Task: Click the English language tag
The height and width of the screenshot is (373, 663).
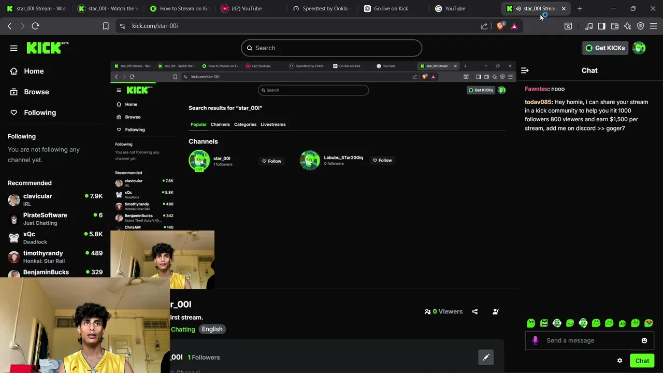Action: point(212,329)
